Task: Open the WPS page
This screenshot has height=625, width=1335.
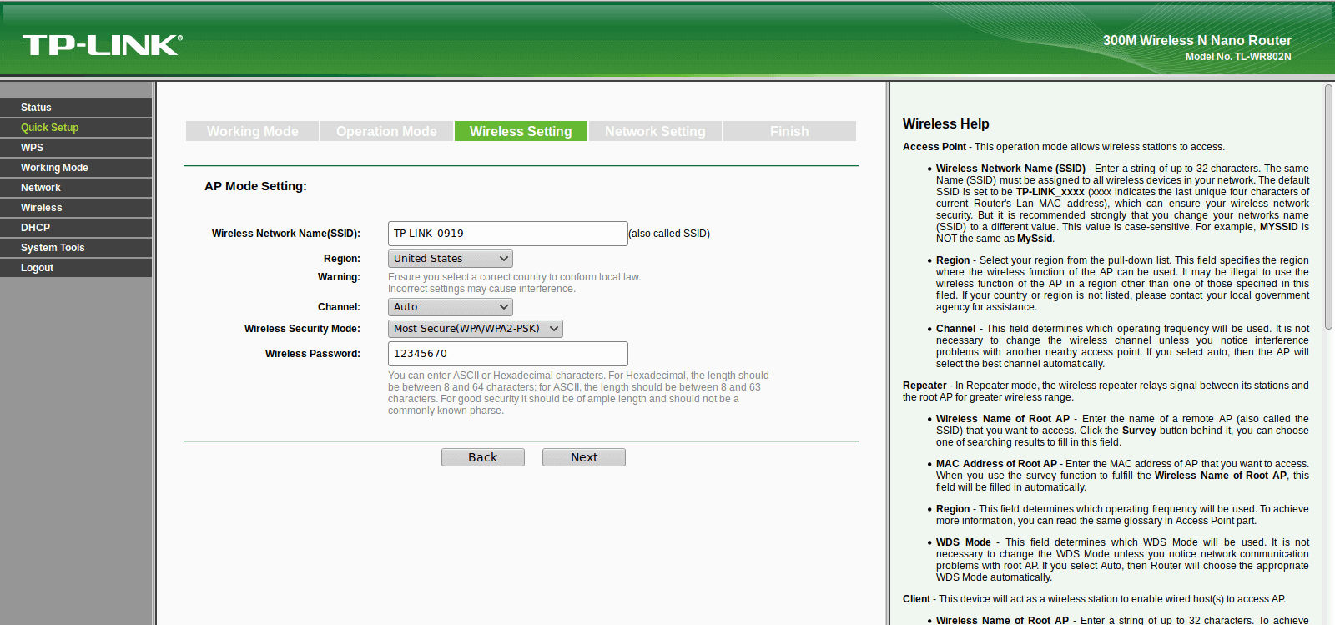Action: [76, 148]
